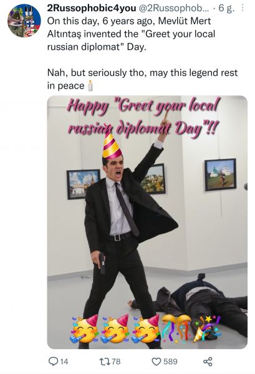The image size is (255, 374).
Task: Open the 2Russophobic4you profile avatar
Action: pos(24,21)
